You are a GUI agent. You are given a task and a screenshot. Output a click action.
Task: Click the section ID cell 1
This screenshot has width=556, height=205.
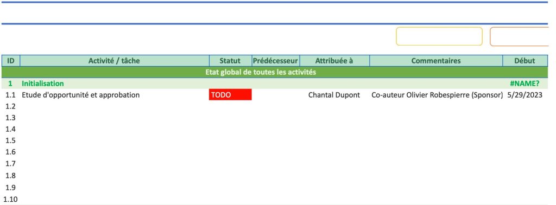click(x=11, y=84)
